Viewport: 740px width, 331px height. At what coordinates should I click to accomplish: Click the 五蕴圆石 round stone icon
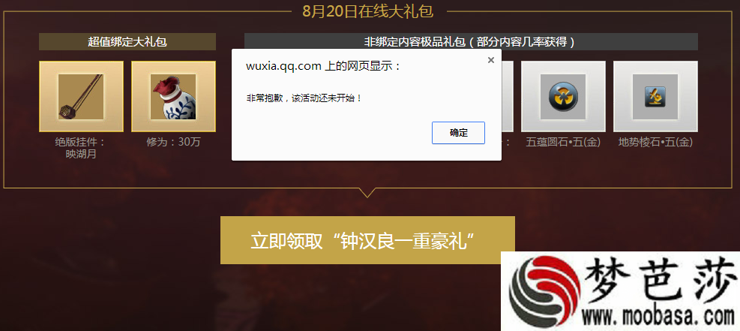[x=563, y=96]
